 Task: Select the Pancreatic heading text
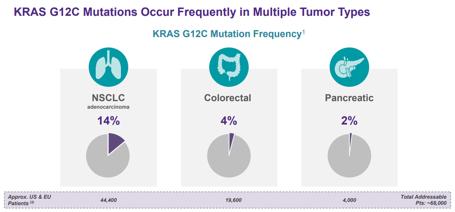(x=349, y=98)
